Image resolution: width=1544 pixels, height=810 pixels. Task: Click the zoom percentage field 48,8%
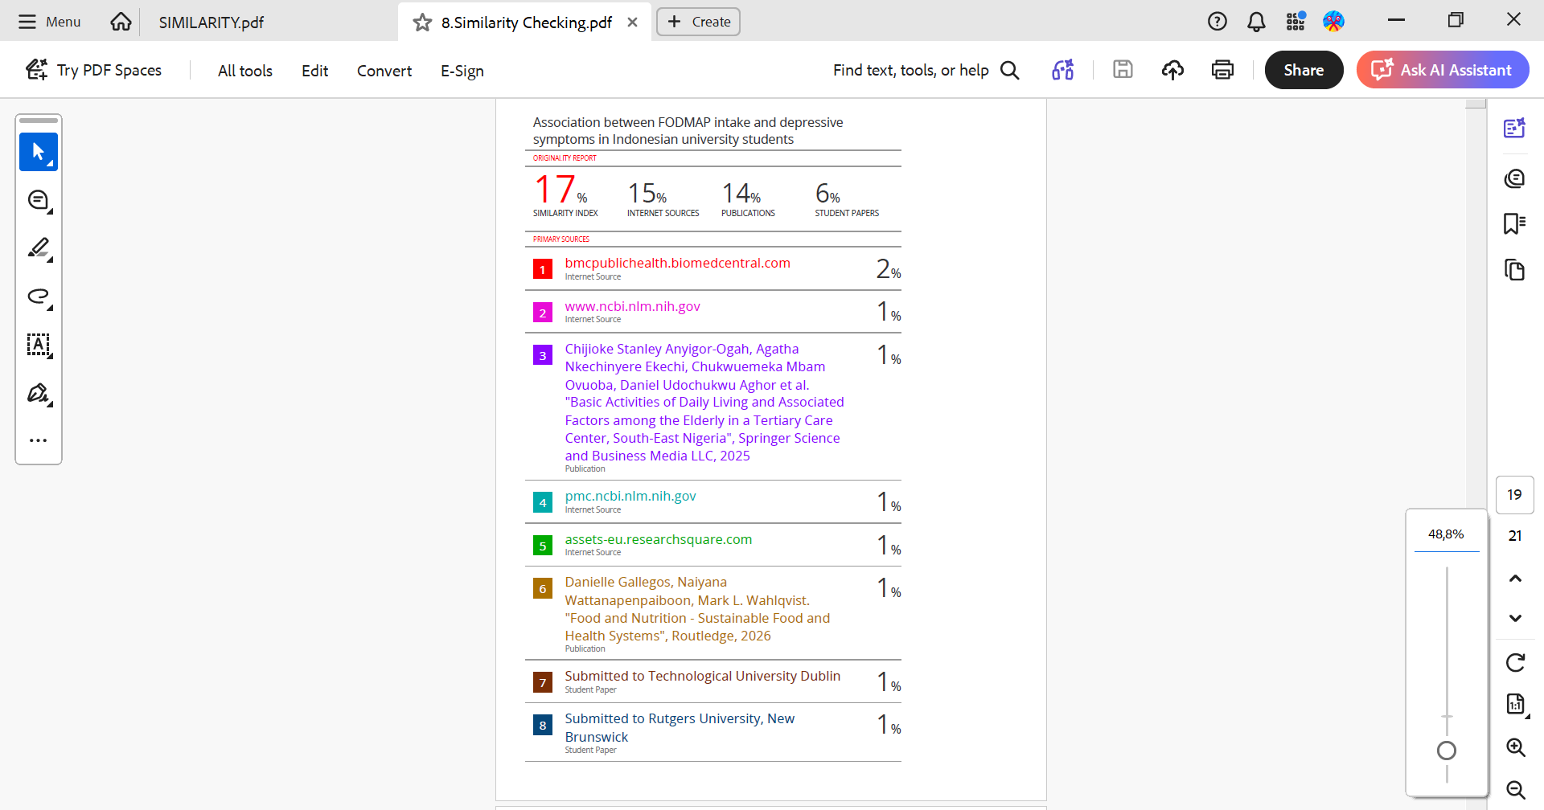(1446, 534)
